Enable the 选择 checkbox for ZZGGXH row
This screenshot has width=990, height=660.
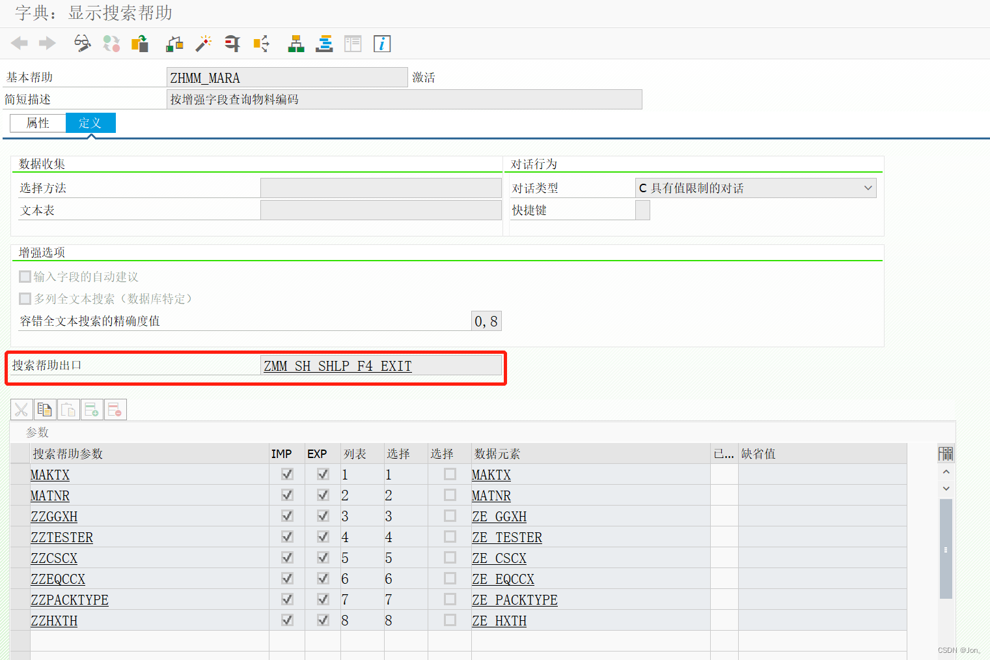coord(449,515)
